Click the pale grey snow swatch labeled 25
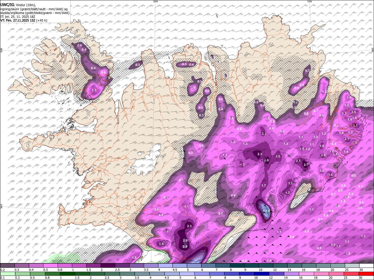The image size is (374, 280). tap(352, 266)
